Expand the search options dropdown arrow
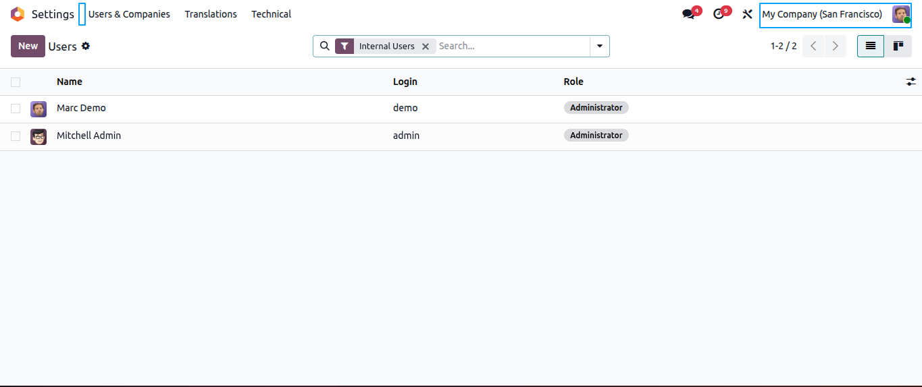 [x=600, y=46]
